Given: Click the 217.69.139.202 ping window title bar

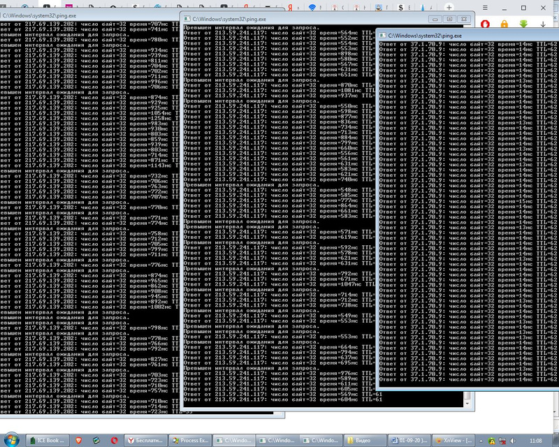Looking at the screenshot, I should click(x=89, y=15).
